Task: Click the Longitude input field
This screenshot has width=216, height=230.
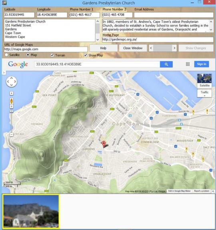Action: click(52, 15)
